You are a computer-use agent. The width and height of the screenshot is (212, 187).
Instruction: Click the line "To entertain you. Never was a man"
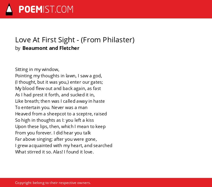51,108
